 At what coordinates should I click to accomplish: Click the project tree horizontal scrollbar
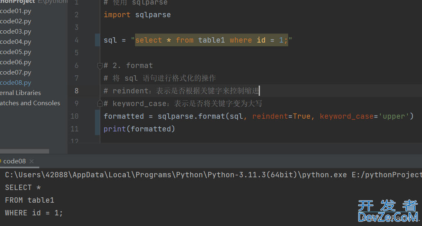25,151
